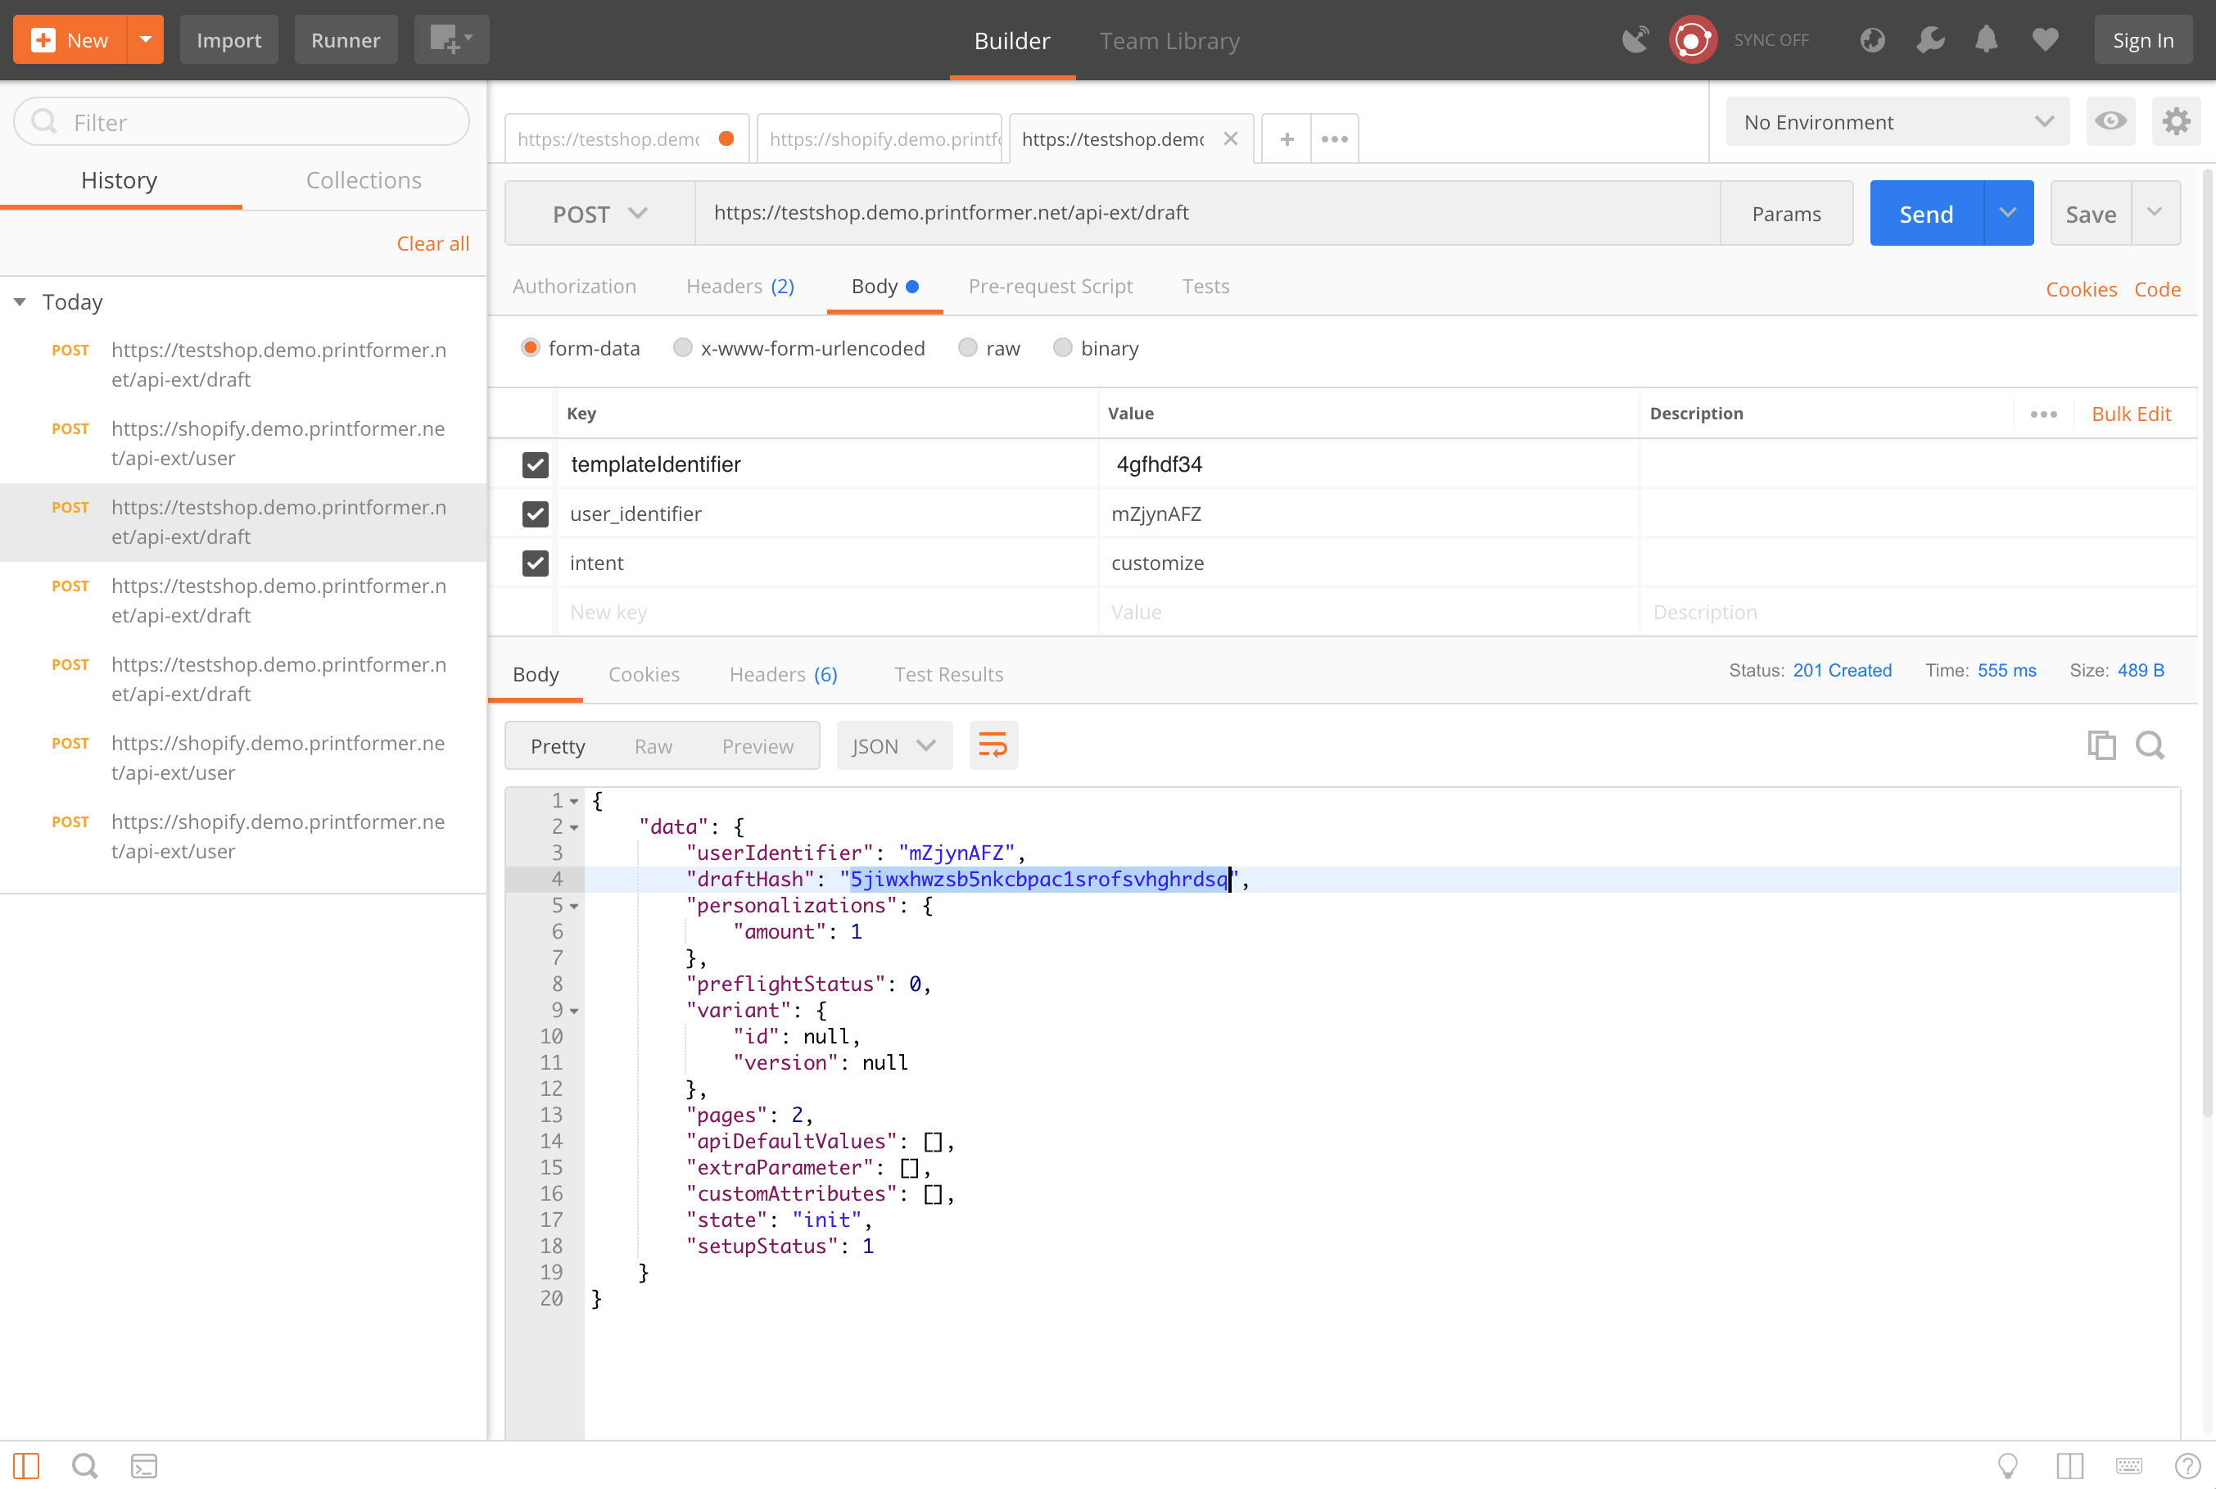Viewport: 2216px width, 1489px height.
Task: Click the sidebar Filter search field
Action: click(242, 121)
